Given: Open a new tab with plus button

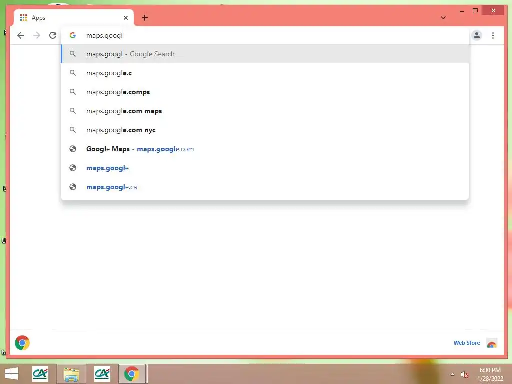Looking at the screenshot, I should [x=145, y=18].
